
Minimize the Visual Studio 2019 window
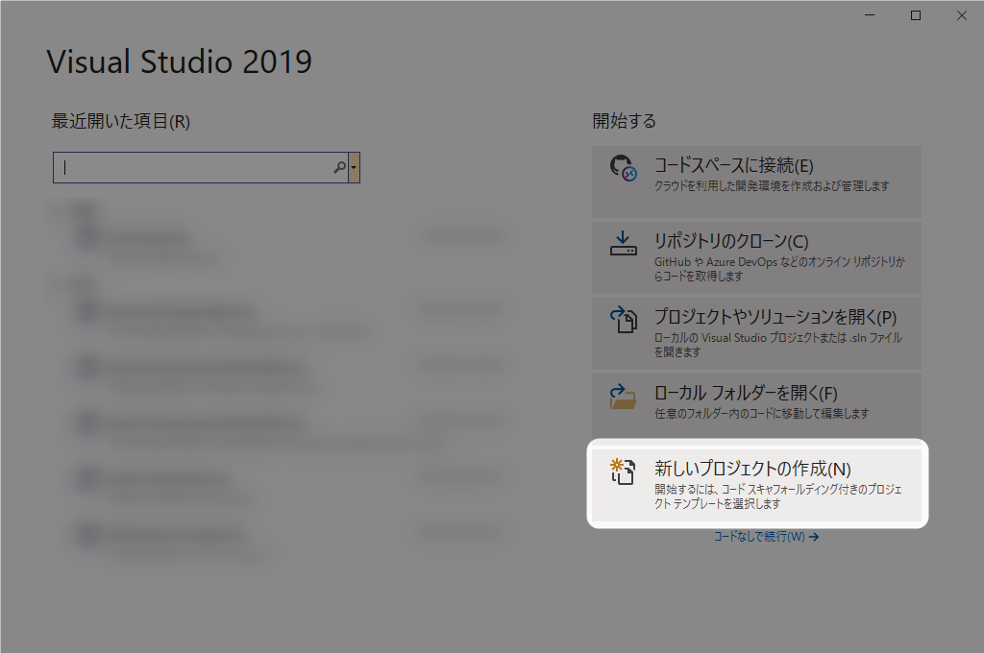(x=870, y=15)
